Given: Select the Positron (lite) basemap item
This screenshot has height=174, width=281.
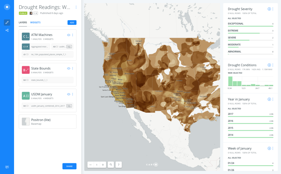Looking at the screenshot, I should coord(47,122).
